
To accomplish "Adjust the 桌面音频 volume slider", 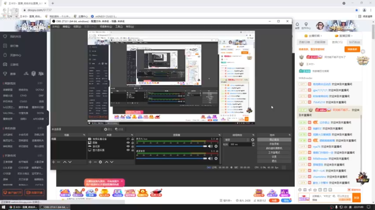I will (172, 158).
